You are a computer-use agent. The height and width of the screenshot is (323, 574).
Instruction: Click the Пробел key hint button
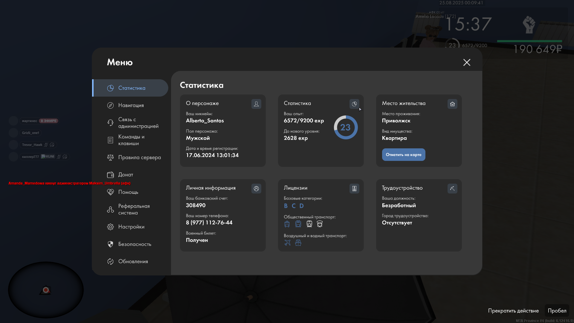pyautogui.click(x=557, y=310)
